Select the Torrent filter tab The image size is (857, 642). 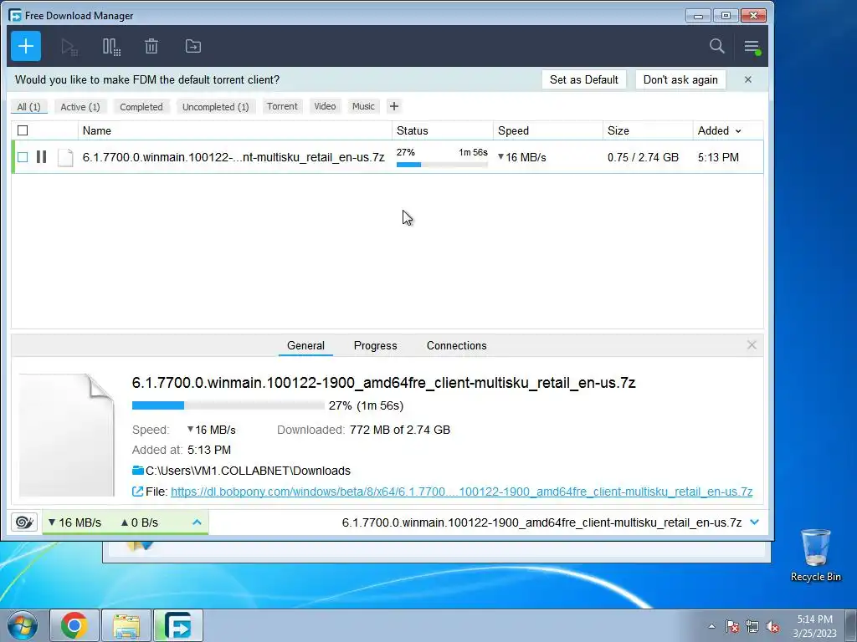click(282, 106)
